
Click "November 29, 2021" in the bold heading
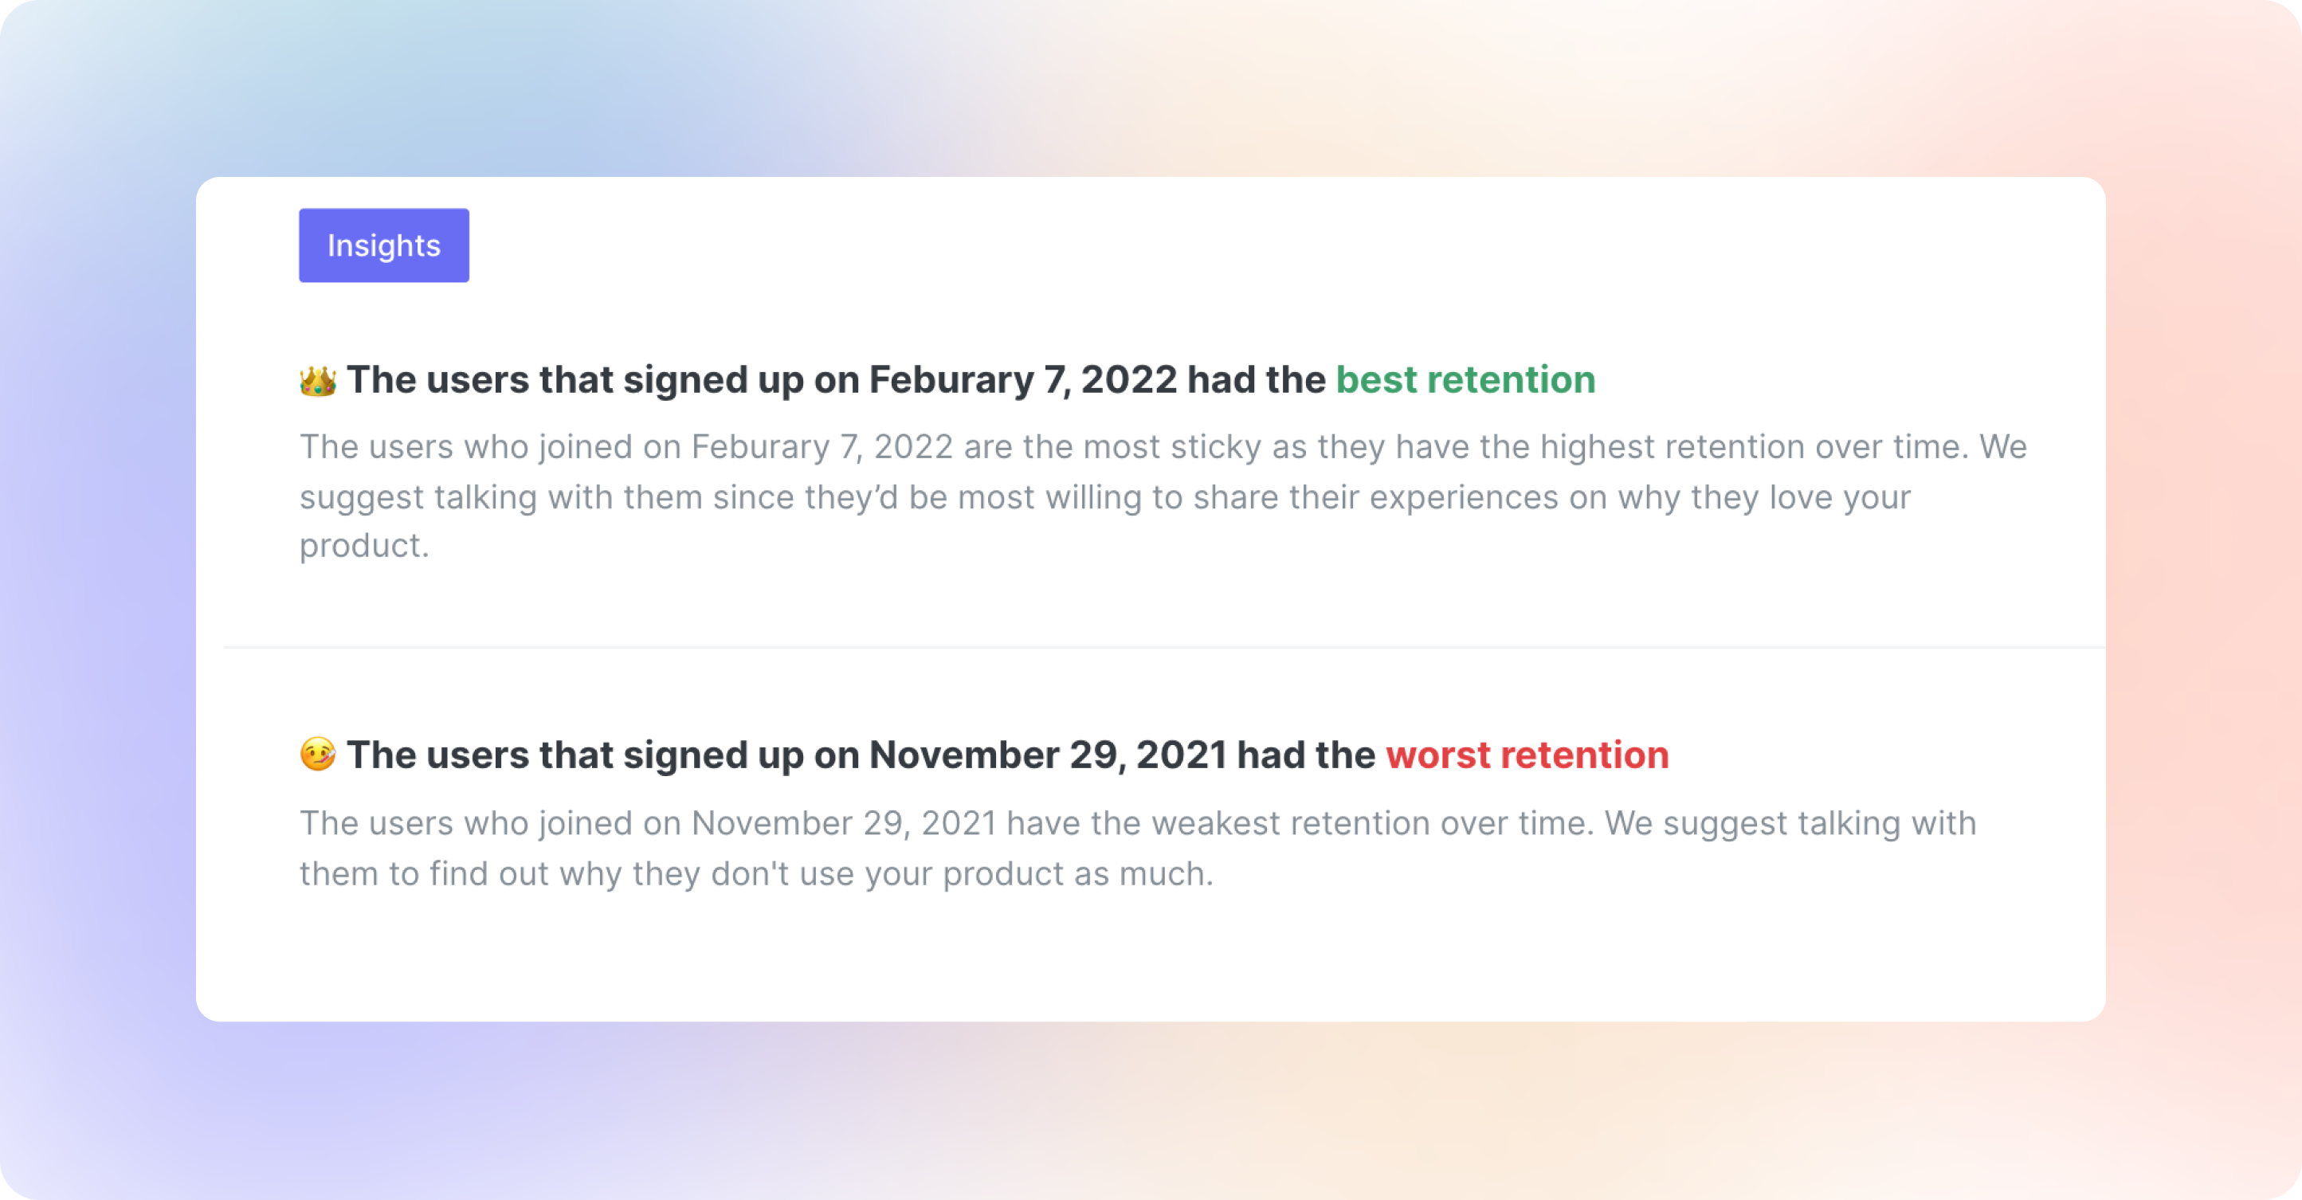tap(1047, 755)
